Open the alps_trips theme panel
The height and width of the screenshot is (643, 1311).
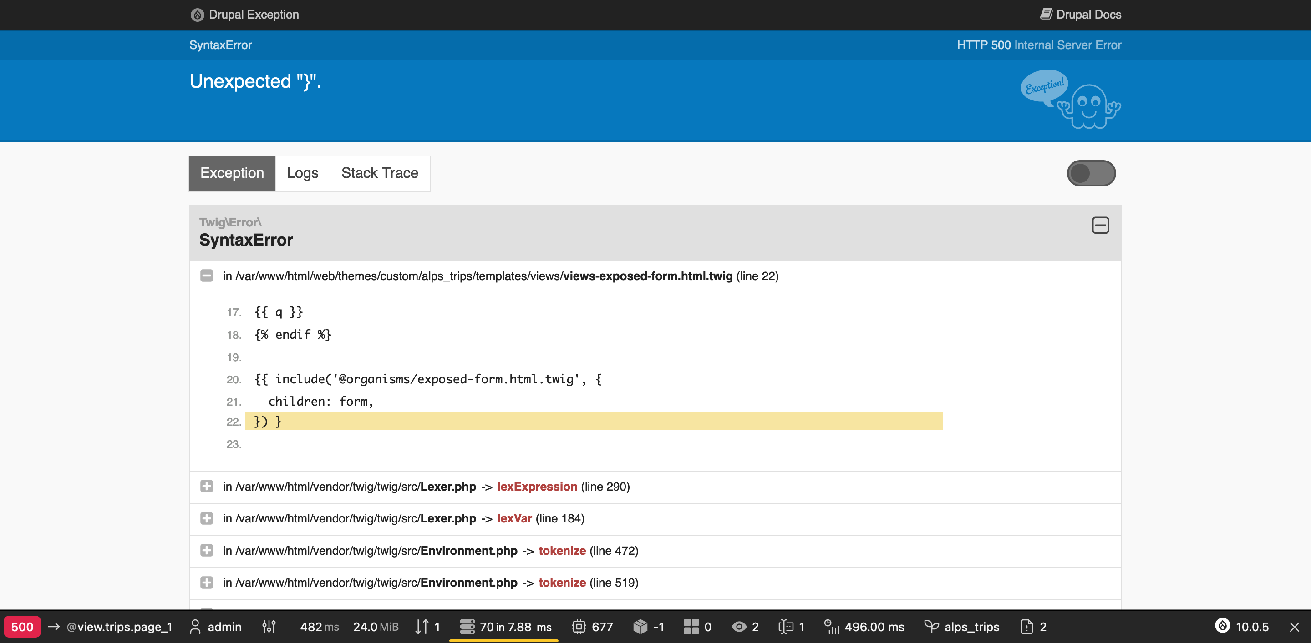[962, 627]
